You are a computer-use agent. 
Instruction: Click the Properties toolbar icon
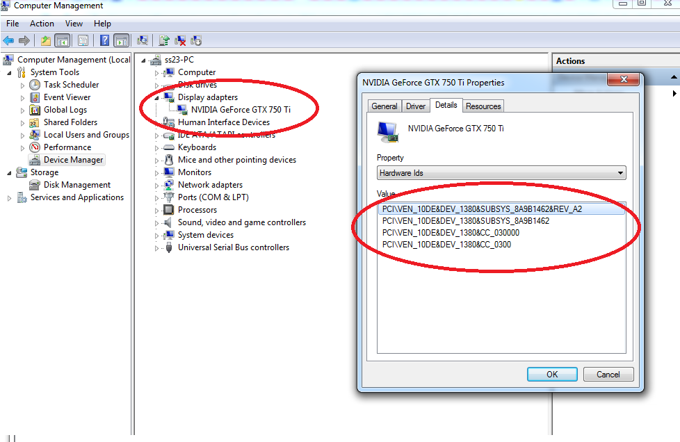pos(83,41)
